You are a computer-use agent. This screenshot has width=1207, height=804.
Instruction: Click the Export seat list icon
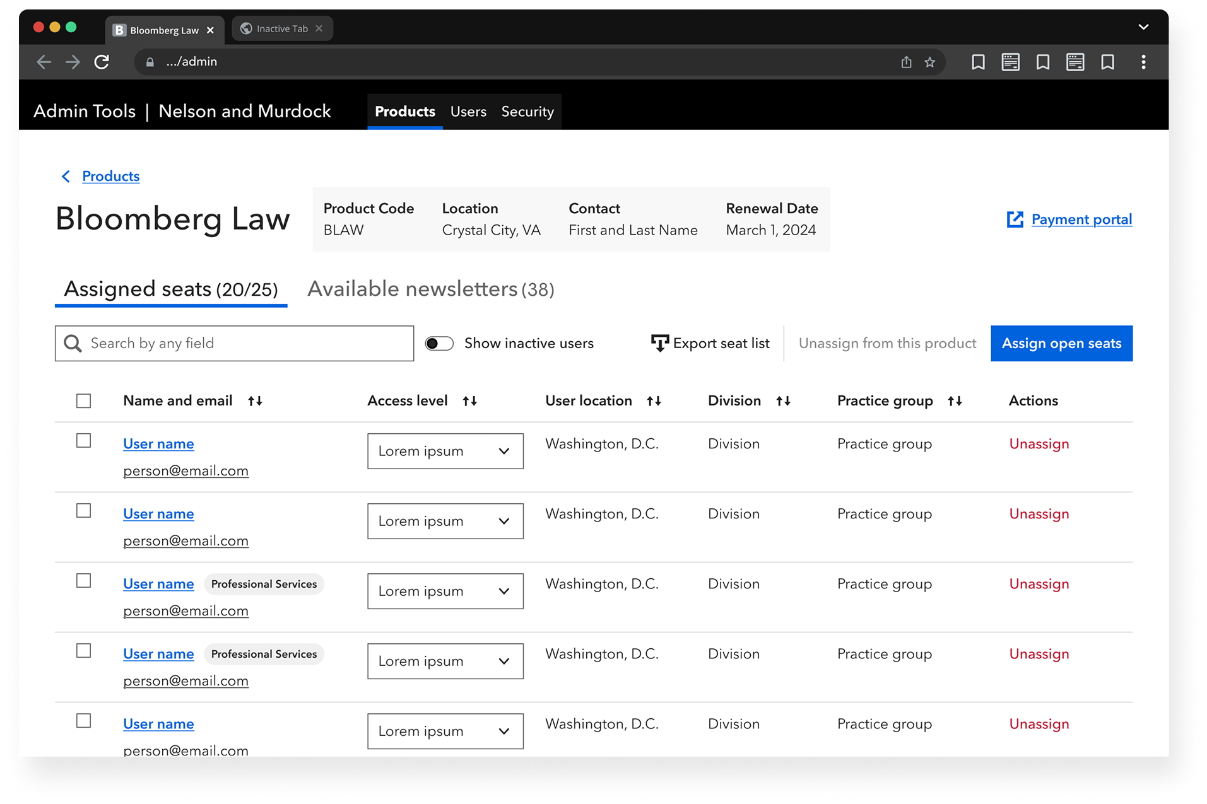pyautogui.click(x=659, y=343)
